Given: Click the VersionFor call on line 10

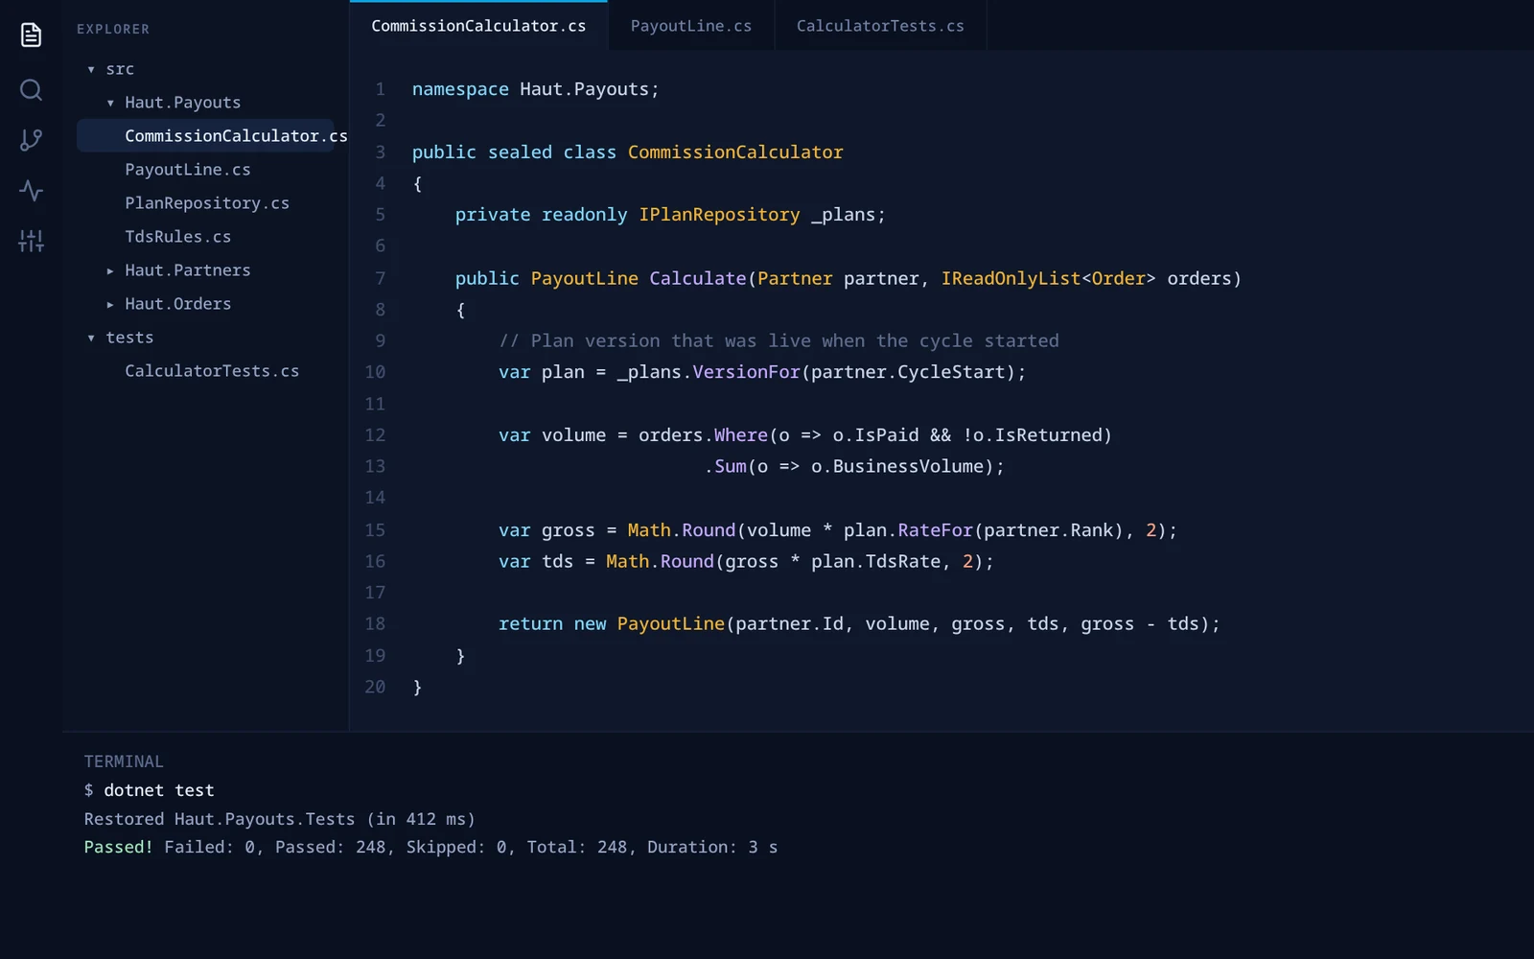Looking at the screenshot, I should (x=746, y=372).
